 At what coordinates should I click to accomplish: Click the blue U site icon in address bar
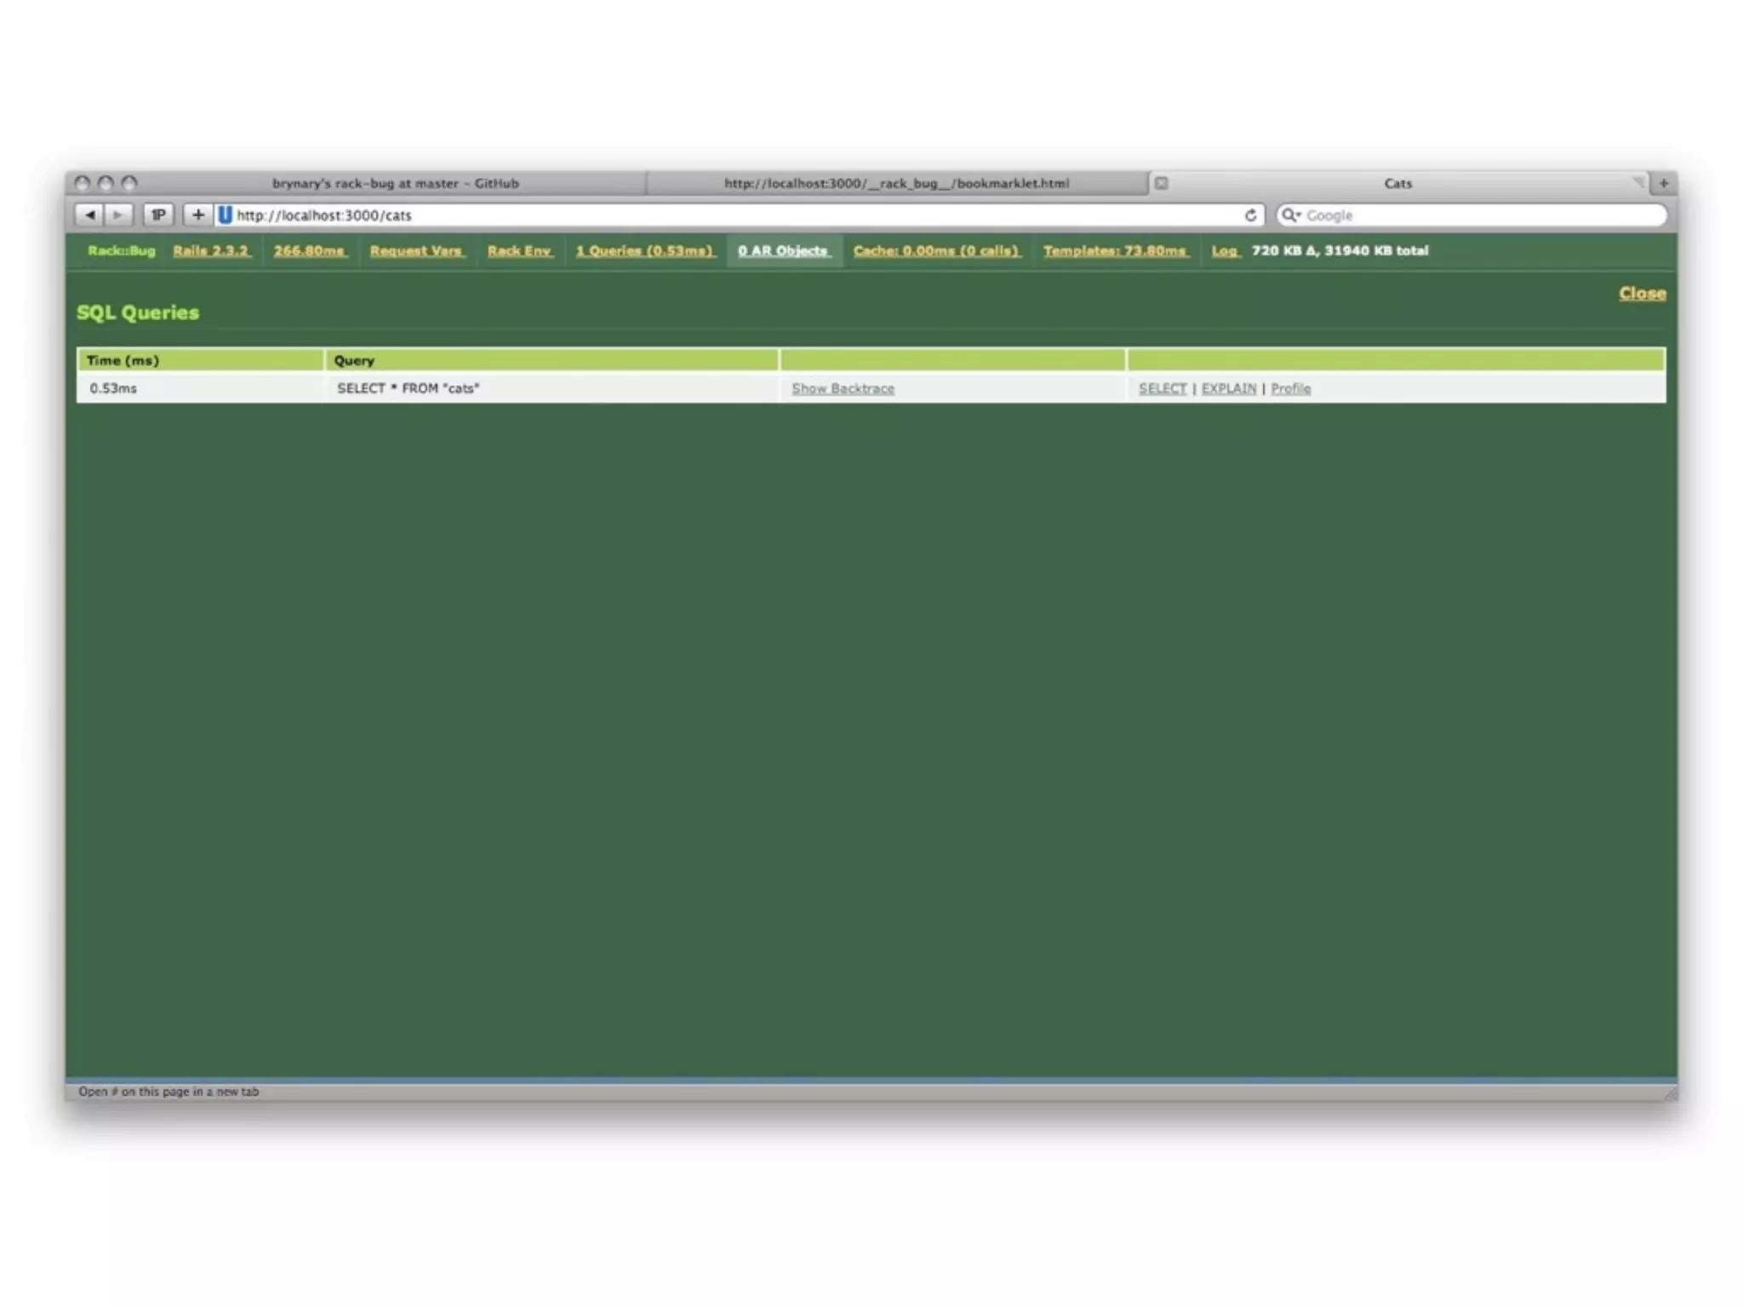pyautogui.click(x=225, y=215)
